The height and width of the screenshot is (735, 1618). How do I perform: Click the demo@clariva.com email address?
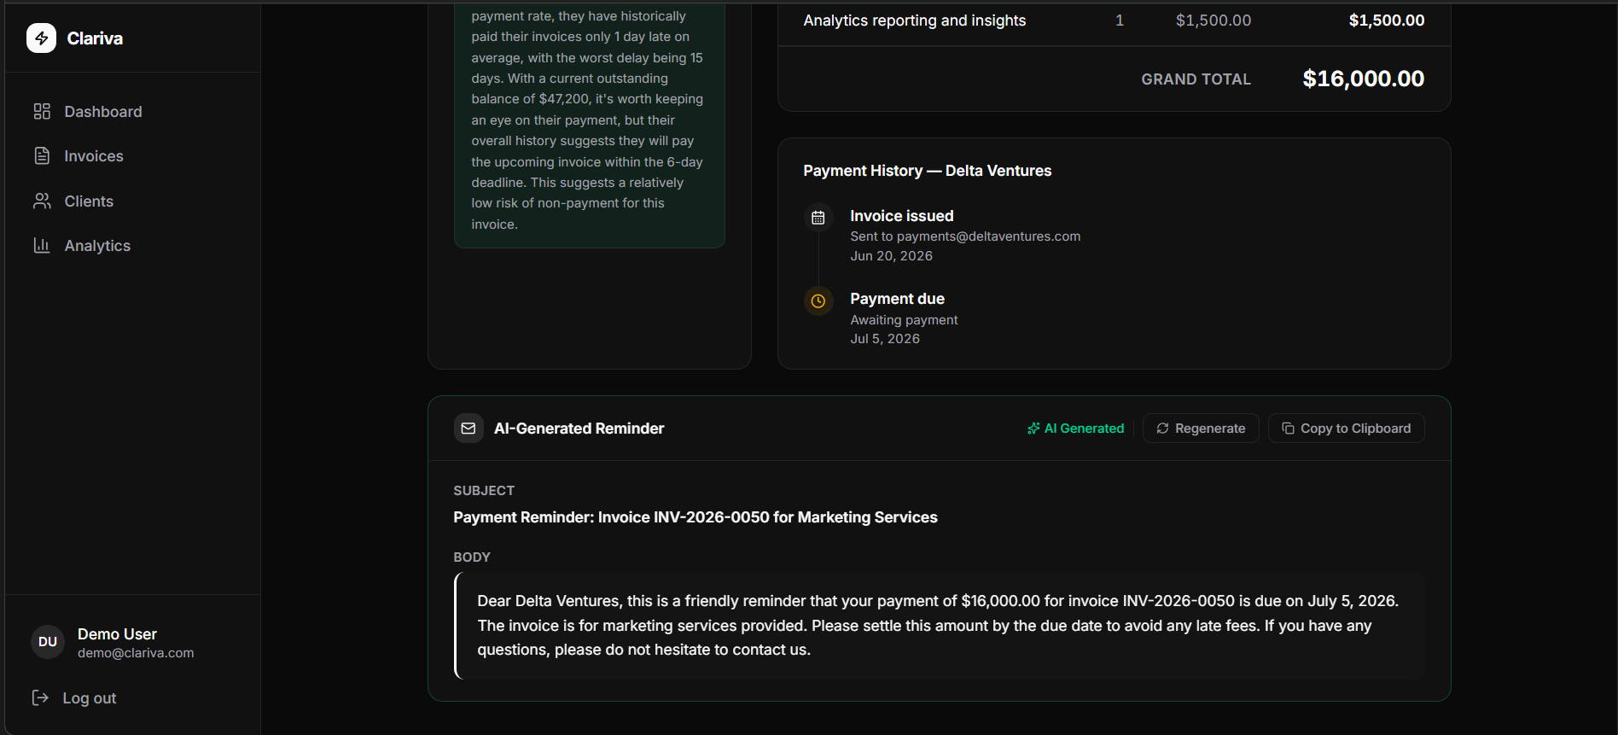(x=136, y=653)
